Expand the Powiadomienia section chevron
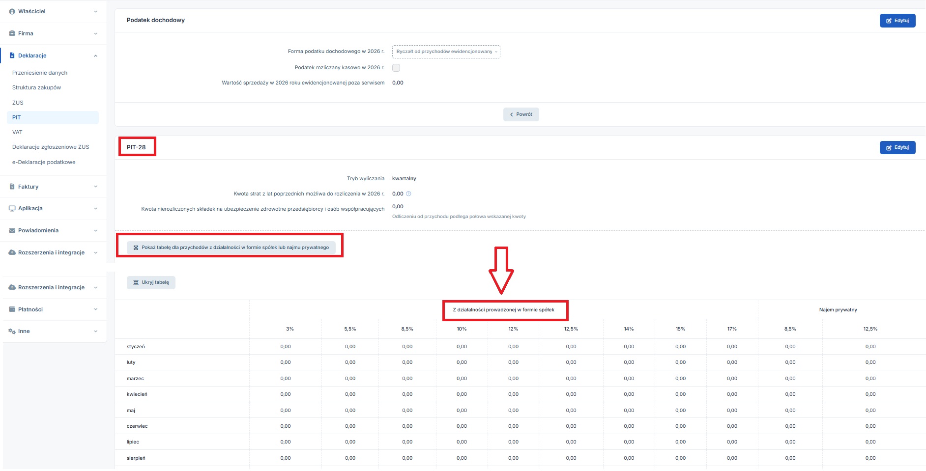 tap(95, 230)
